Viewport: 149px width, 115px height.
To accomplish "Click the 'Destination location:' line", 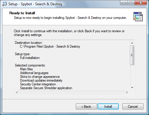I will pyautogui.click(x=29, y=43).
